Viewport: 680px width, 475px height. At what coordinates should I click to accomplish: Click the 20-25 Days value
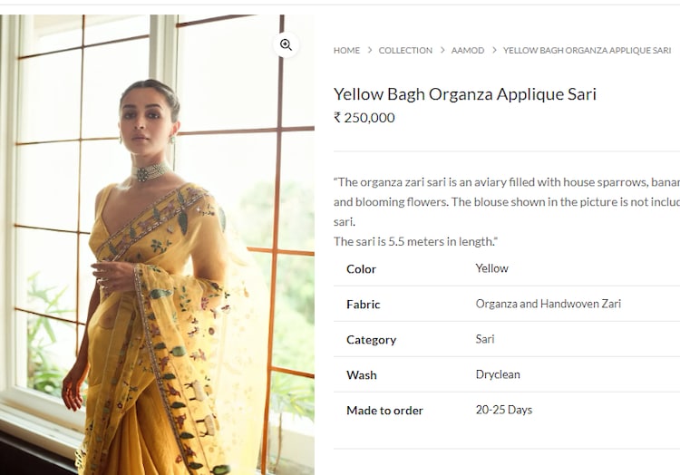[x=504, y=410]
